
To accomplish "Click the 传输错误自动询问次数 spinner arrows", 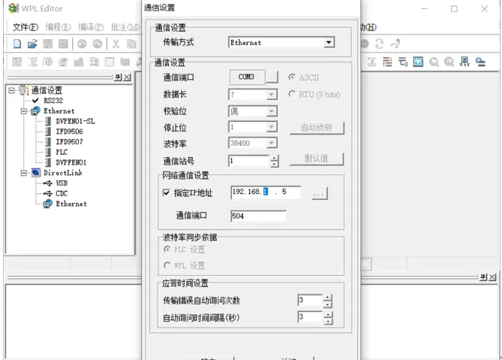I will coord(327,301).
